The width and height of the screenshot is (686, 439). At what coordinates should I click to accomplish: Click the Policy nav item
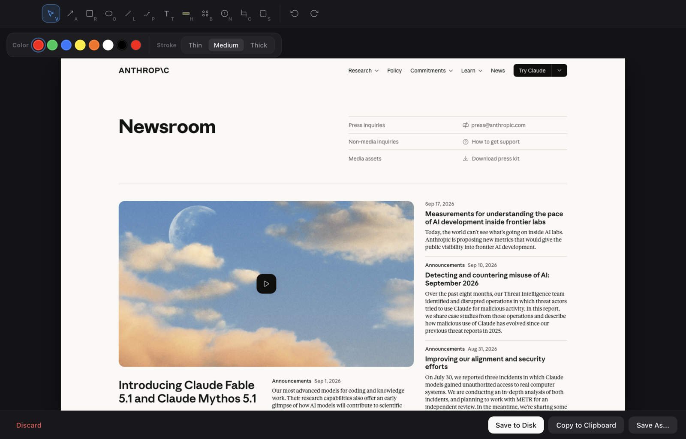click(394, 71)
